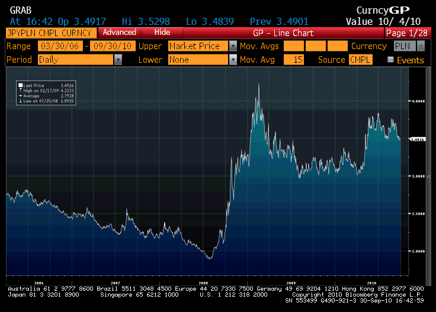Viewport: 436px width, 312px height.
Task: Click the range start date 03/30/06 field
Action: (x=60, y=46)
